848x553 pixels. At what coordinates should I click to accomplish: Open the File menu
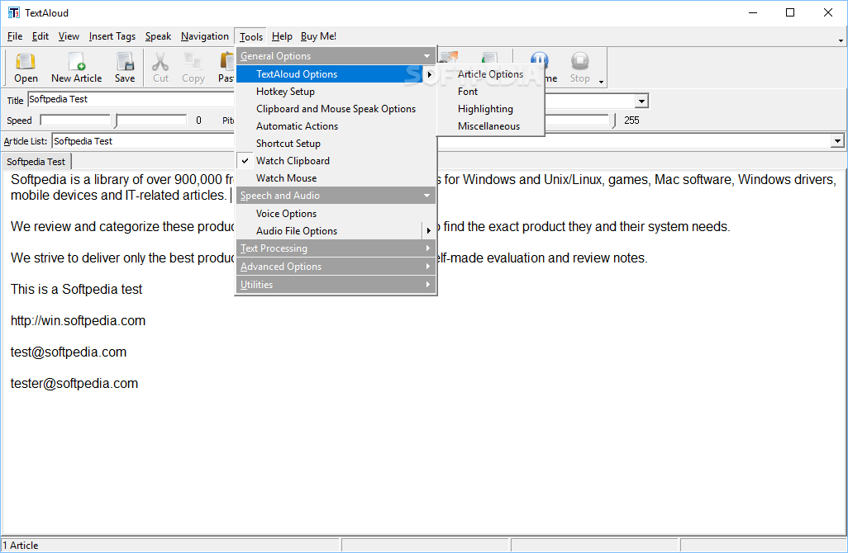[15, 36]
